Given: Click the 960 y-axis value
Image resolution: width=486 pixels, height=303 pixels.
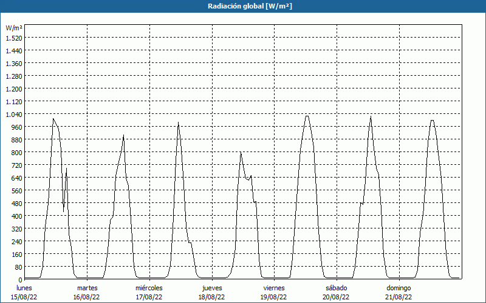Looking at the screenshot, I should tap(17, 127).
